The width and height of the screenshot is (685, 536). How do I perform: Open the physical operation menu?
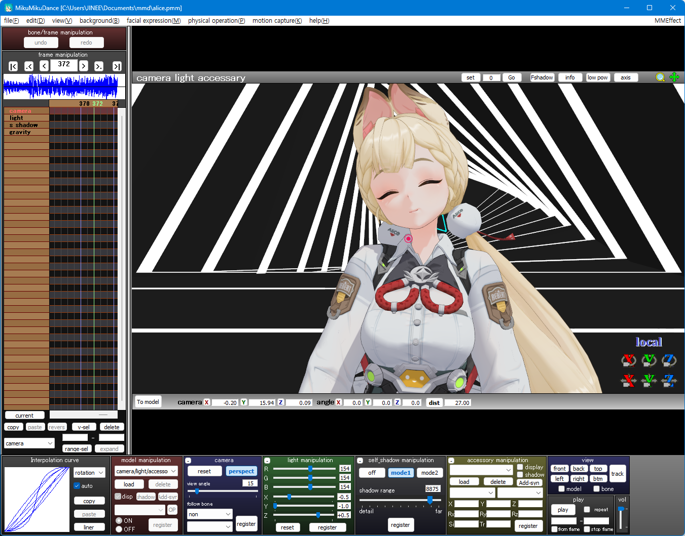point(217,21)
